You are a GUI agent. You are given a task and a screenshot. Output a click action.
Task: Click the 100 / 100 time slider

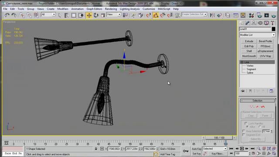pos(219,138)
